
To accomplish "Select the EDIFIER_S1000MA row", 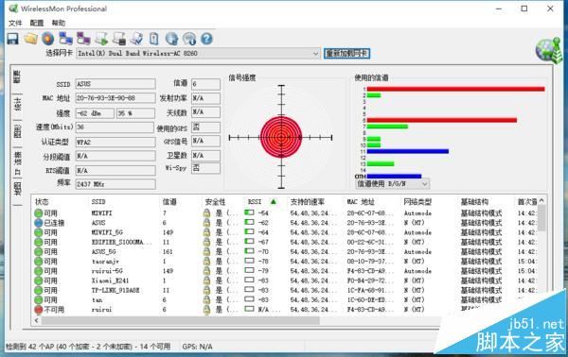I will coord(286,242).
